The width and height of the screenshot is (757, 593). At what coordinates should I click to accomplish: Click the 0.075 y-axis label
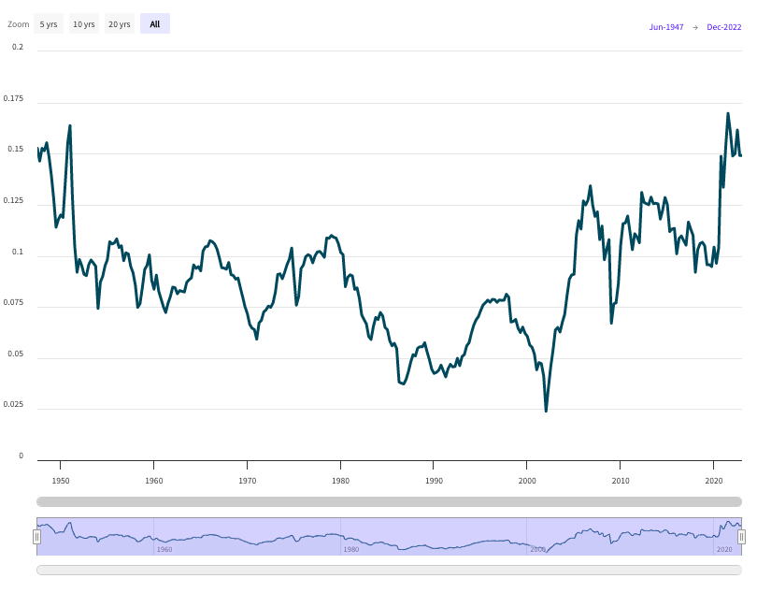click(13, 302)
